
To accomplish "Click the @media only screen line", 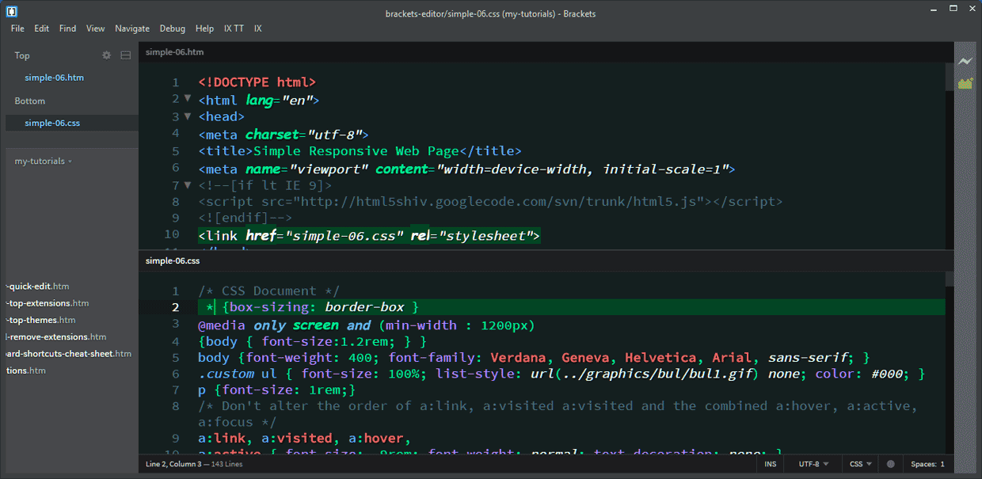I will 367,325.
